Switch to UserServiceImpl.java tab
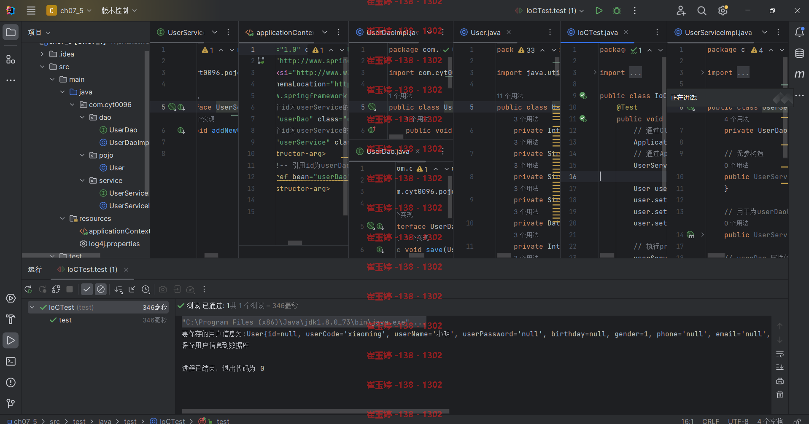The height and width of the screenshot is (424, 809). tap(713, 32)
